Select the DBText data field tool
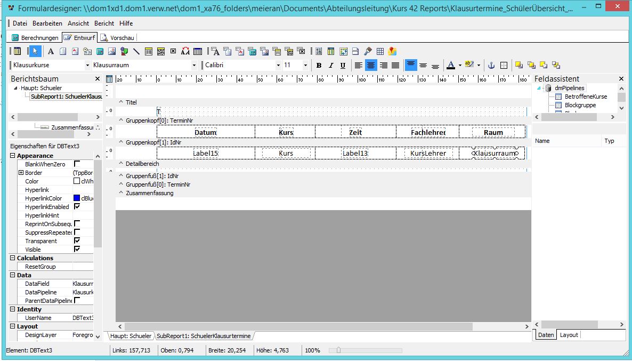 tap(215, 51)
